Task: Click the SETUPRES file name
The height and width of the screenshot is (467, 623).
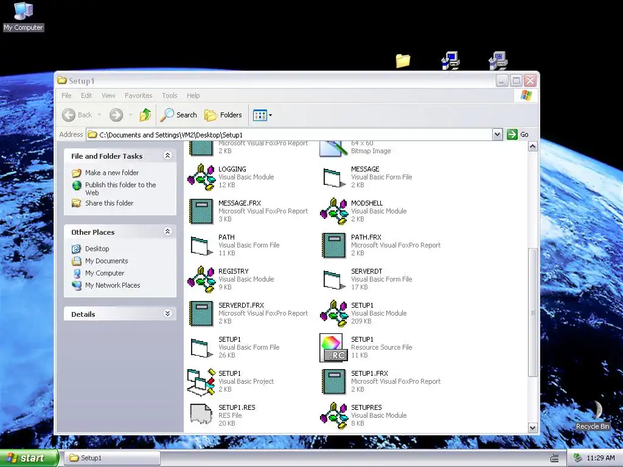Action: (366, 407)
